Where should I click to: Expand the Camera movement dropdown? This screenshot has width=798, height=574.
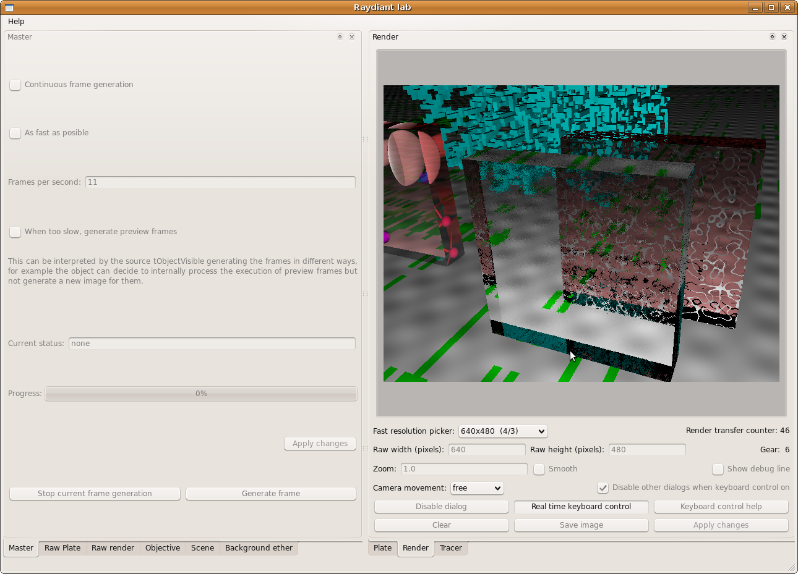pyautogui.click(x=477, y=488)
